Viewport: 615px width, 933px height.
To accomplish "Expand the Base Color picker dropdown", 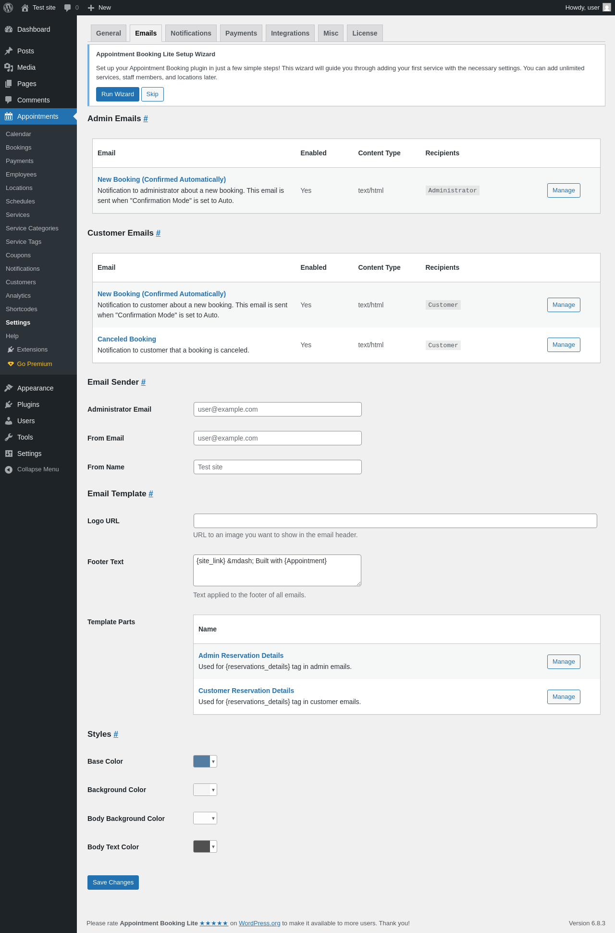I will (x=213, y=761).
